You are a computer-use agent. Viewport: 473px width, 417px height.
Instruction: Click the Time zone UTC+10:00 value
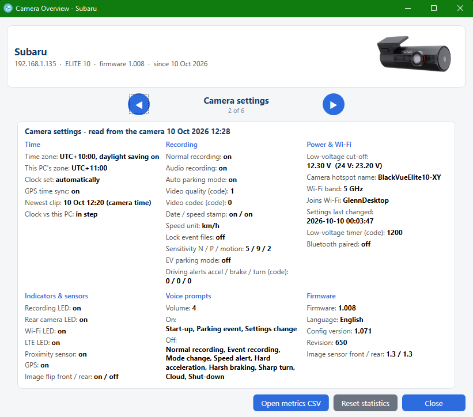[x=109, y=157]
